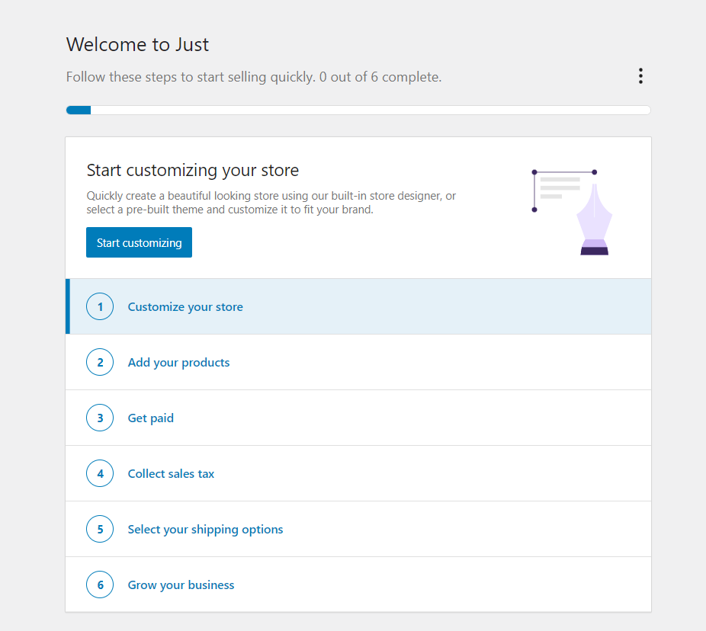The image size is (706, 631).
Task: Go to the Grow your business task
Action: click(181, 585)
